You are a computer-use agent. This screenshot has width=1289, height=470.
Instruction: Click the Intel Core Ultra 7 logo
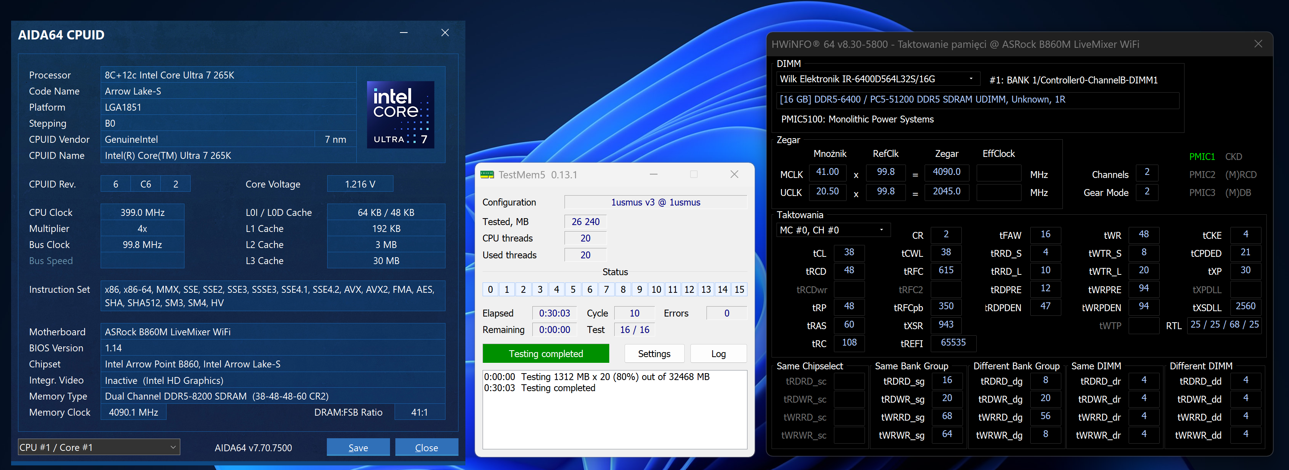[x=400, y=114]
